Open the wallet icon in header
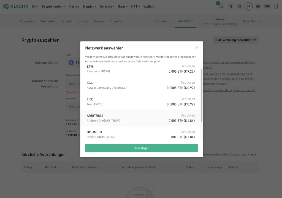282x198 pixels. [239, 6]
